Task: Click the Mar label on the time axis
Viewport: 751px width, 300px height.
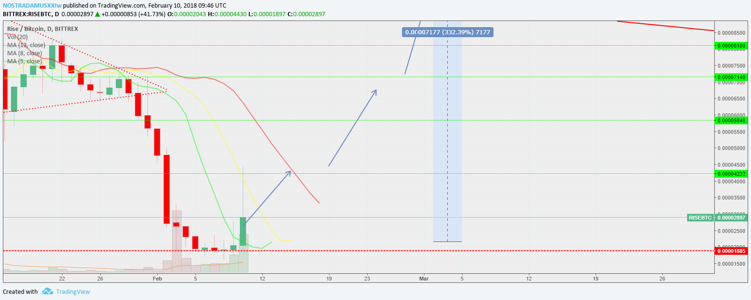Action: [x=424, y=279]
